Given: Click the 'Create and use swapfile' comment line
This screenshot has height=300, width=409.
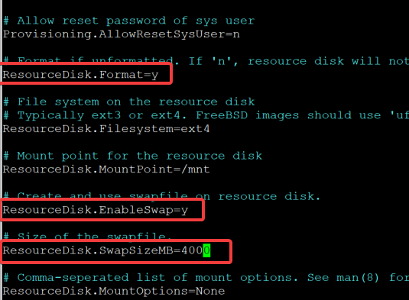Looking at the screenshot, I should [x=162, y=196].
